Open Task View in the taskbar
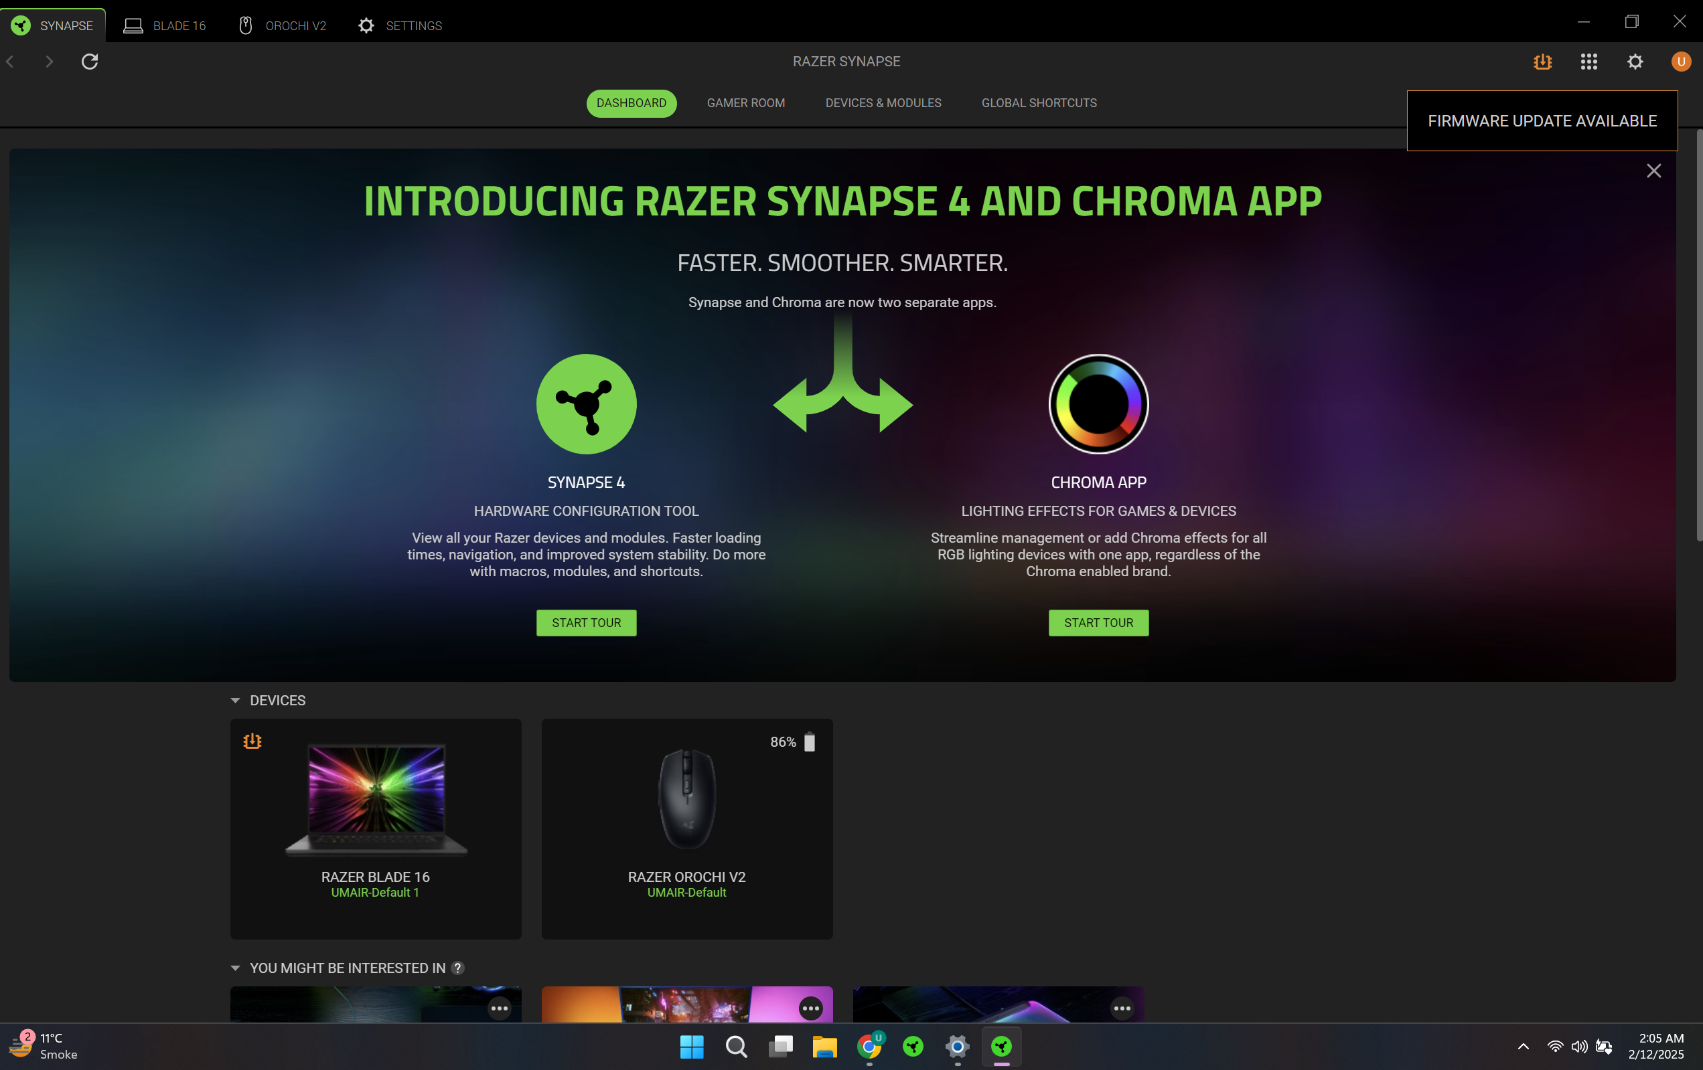This screenshot has width=1703, height=1070. point(781,1047)
